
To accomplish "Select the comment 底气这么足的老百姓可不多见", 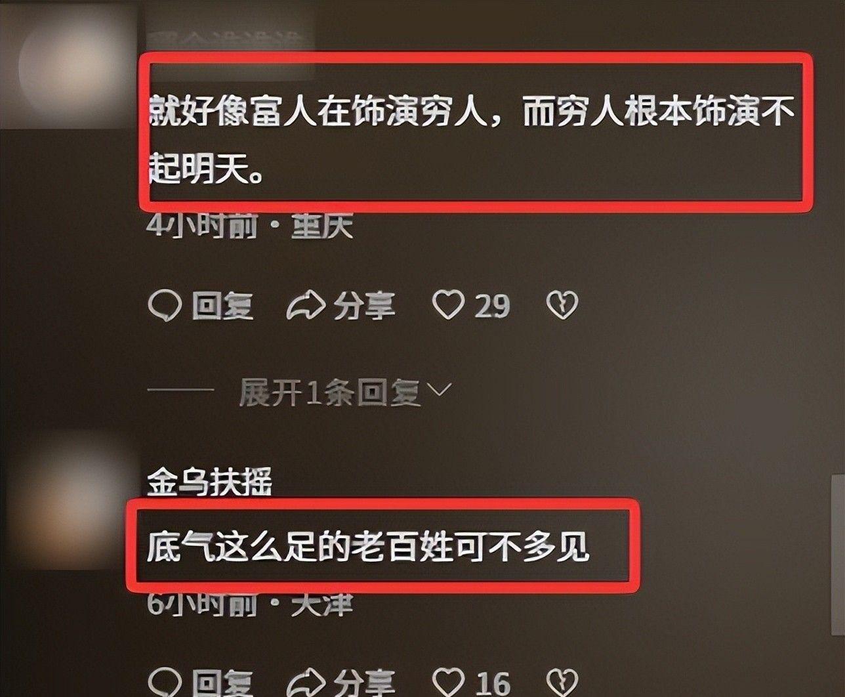I will point(368,547).
